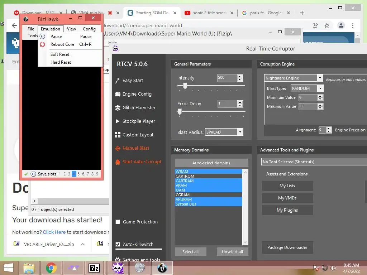
Task: Increase Error Delay with the up spinner
Action: pos(240,102)
